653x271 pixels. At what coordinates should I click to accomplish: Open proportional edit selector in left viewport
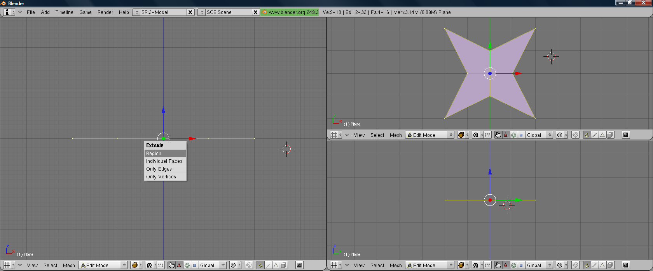[x=235, y=265]
